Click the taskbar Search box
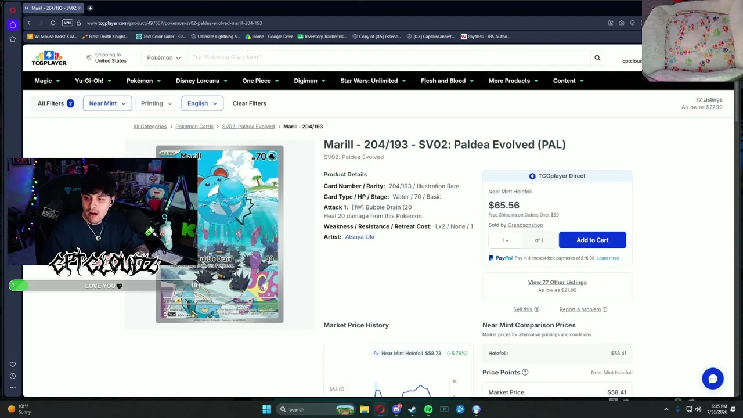 (x=316, y=409)
